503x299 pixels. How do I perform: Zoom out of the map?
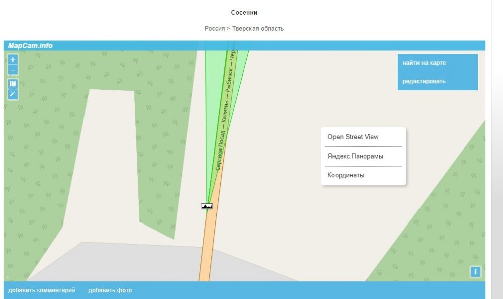click(x=13, y=70)
